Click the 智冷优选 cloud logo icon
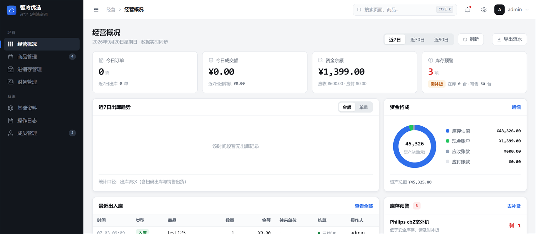Screen dimensions: 536x234 (x=11, y=10)
